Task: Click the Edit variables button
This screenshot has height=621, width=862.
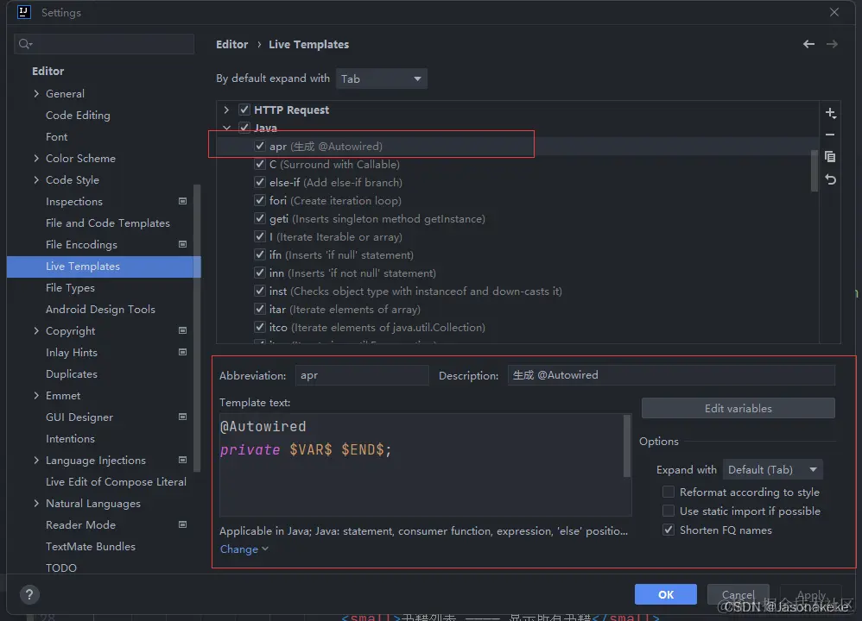Action: pyautogui.click(x=738, y=408)
